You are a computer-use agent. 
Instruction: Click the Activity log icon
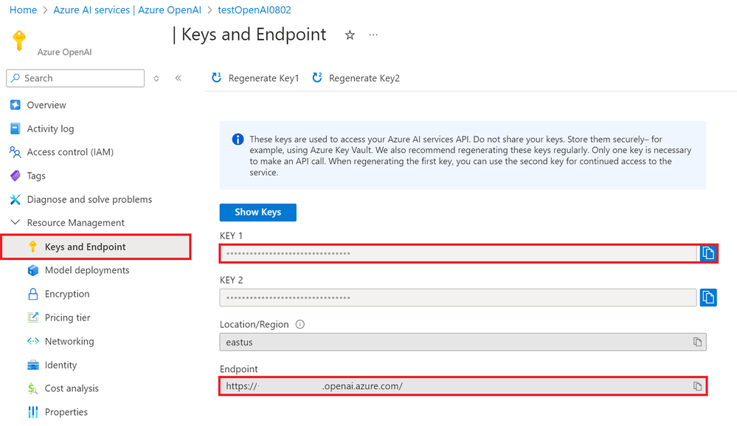(x=15, y=128)
